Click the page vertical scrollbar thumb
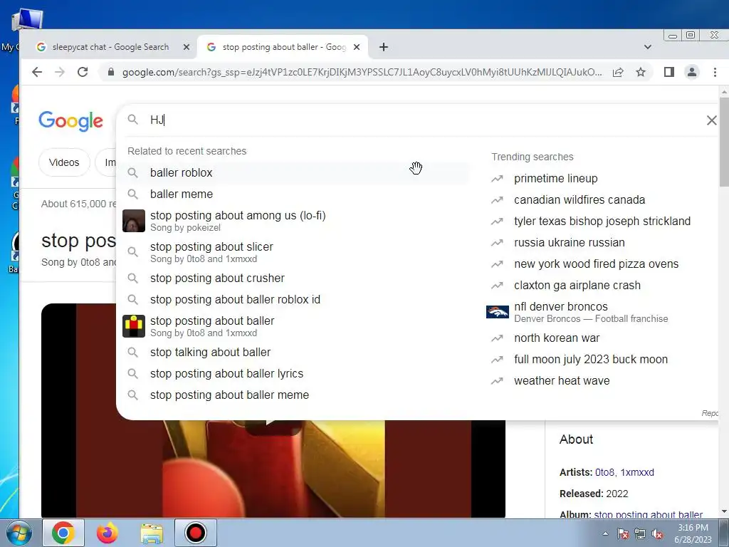The image size is (729, 547). click(x=724, y=142)
